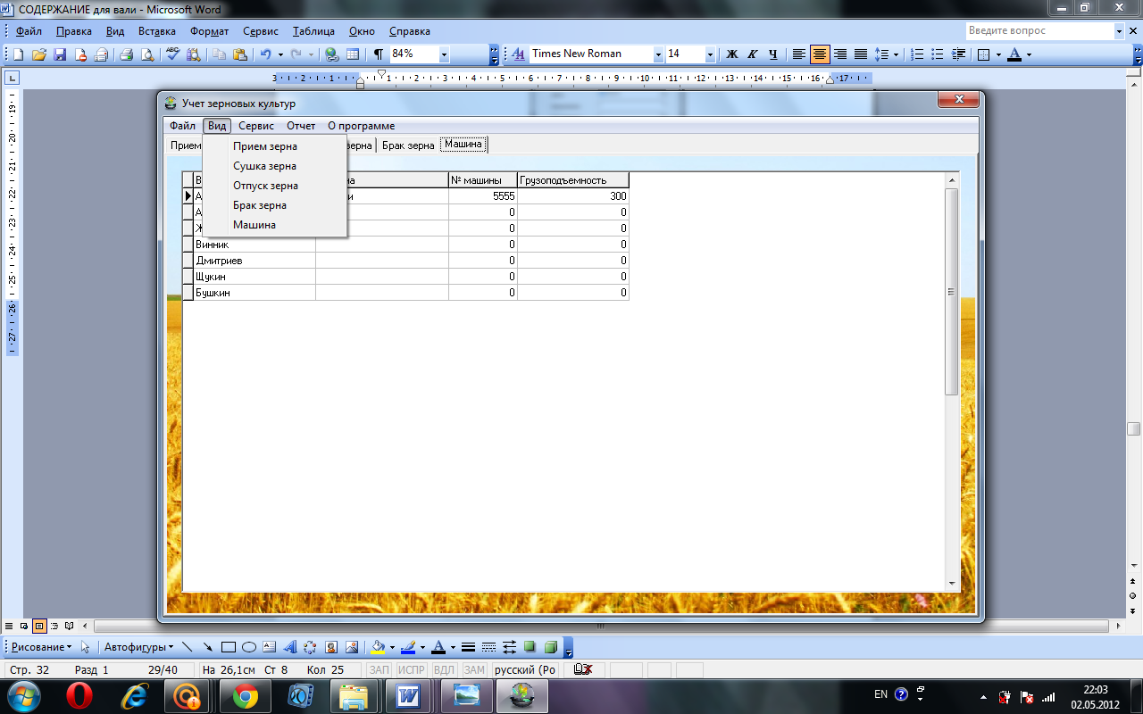The width and height of the screenshot is (1143, 714).
Task: Toggle Bold (Ж) formatting
Action: [732, 54]
